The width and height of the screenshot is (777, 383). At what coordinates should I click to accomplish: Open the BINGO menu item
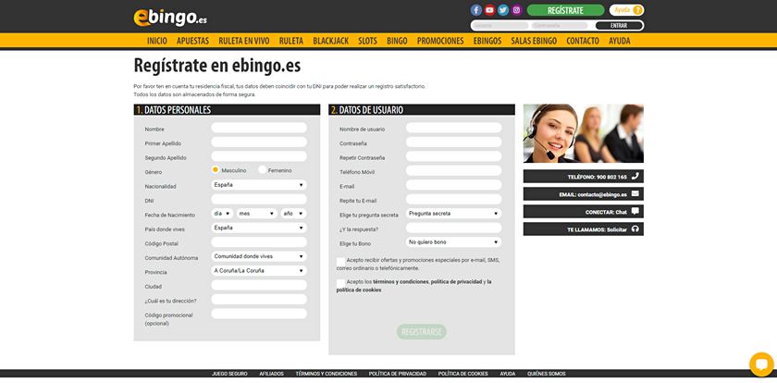[x=397, y=41]
